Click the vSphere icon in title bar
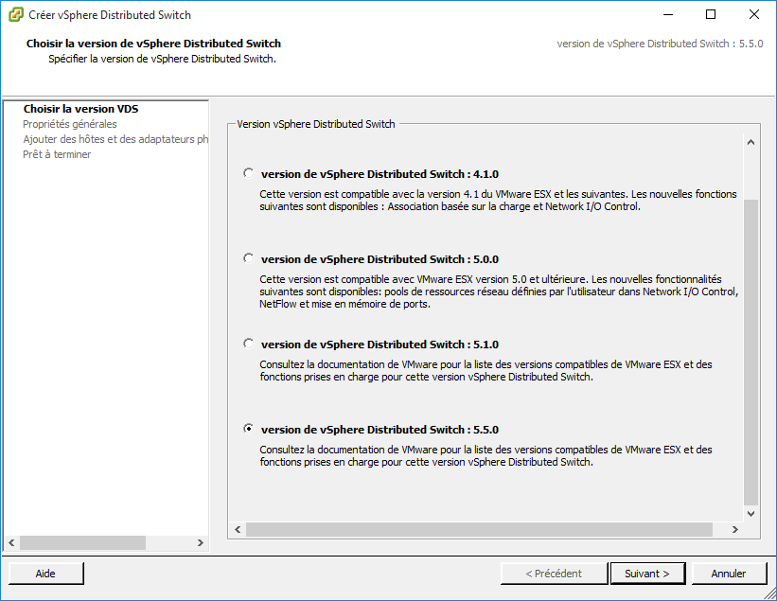 point(16,14)
